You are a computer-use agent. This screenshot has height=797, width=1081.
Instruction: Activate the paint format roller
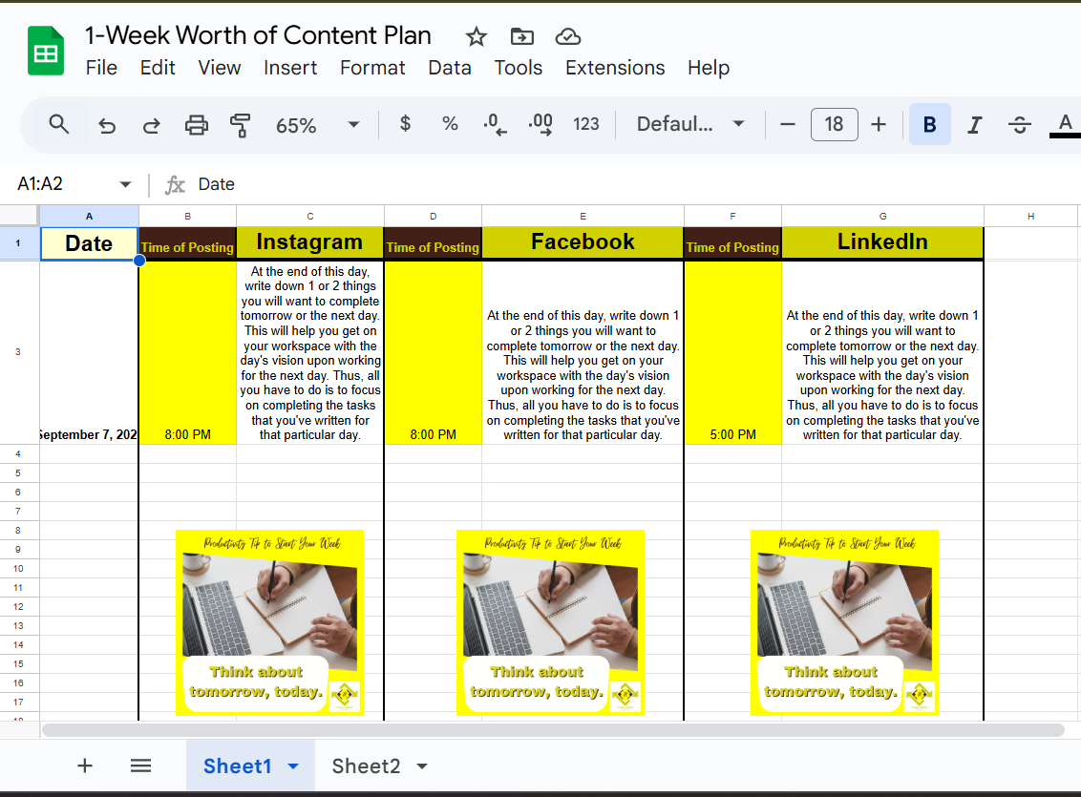(x=240, y=125)
